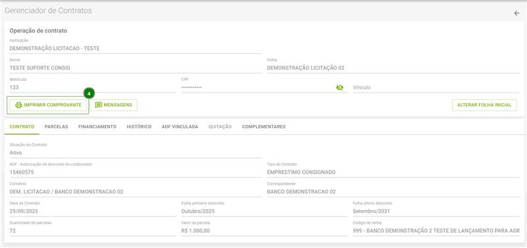527x248 pixels.
Task: Click Valor da parcela R$ 1.000,00
Action: click(264, 231)
